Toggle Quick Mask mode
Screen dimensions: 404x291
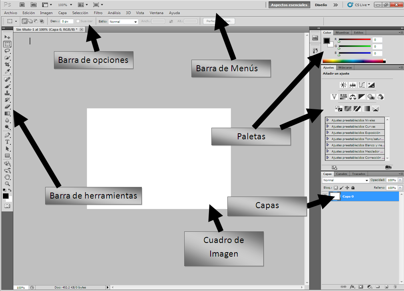[x=7, y=206]
